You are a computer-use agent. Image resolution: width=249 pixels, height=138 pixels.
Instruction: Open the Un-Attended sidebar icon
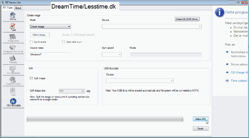pyautogui.click(x=13, y=69)
